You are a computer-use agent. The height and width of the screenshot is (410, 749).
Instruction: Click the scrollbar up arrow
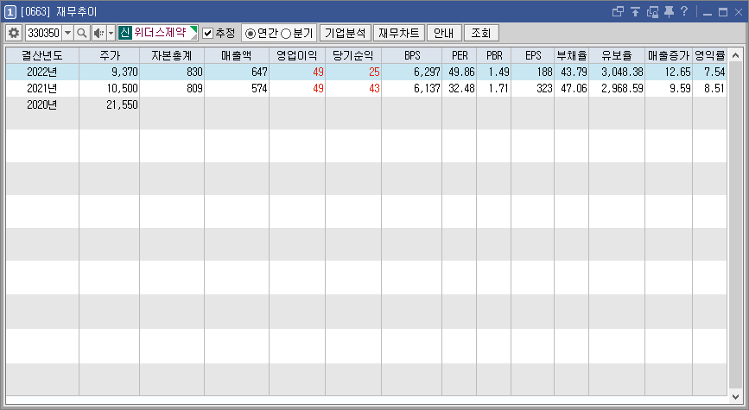click(736, 55)
